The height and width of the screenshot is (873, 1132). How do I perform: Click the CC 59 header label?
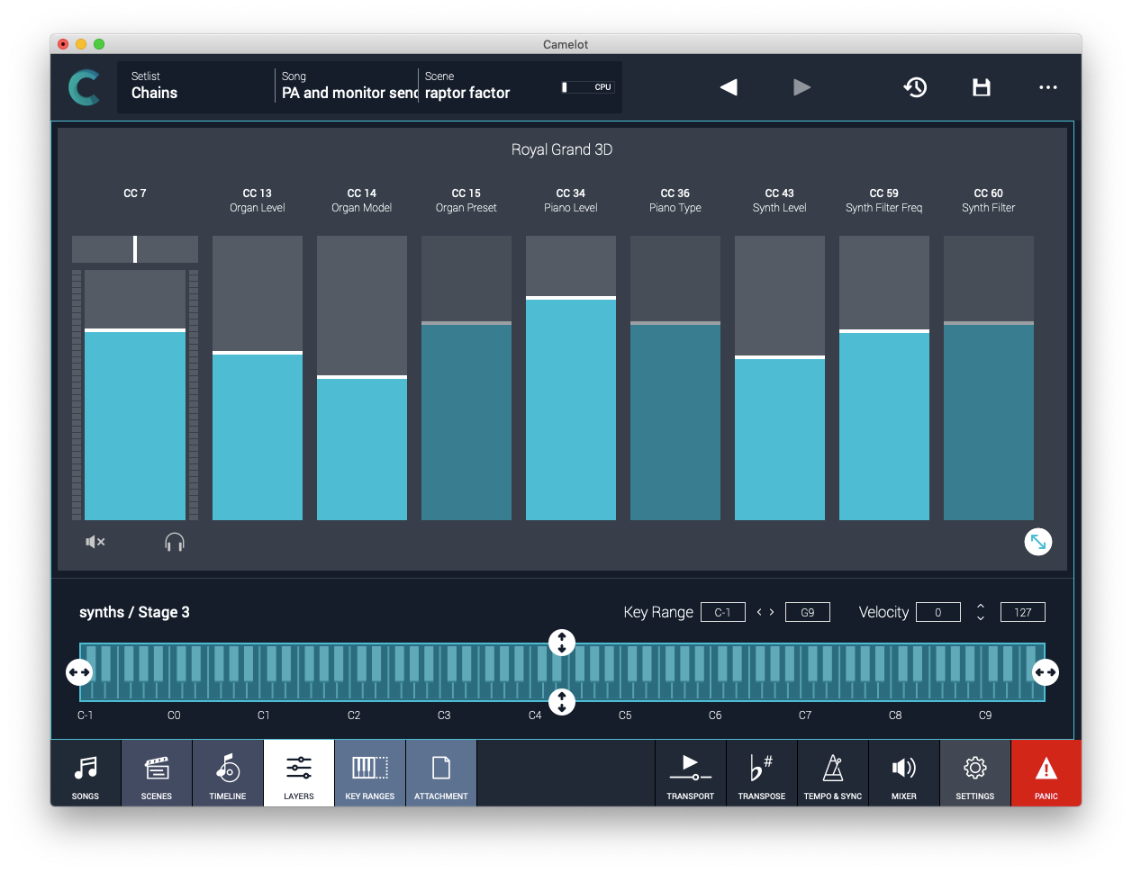(884, 193)
